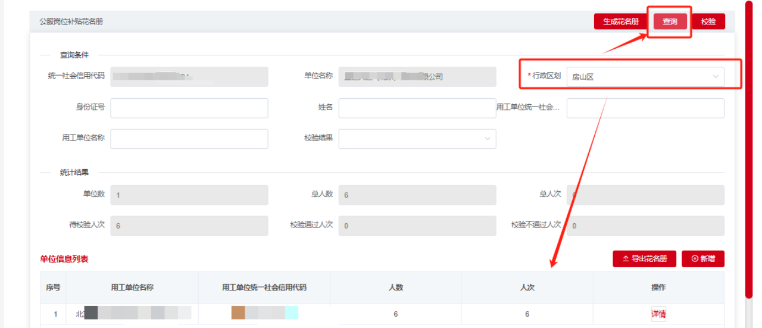Image resolution: width=762 pixels, height=328 pixels.
Task: Click the disabled 单位名称 field
Action: 417,77
